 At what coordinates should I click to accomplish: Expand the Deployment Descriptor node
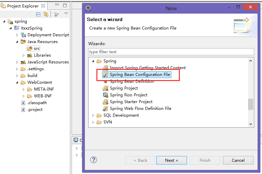click(x=17, y=35)
